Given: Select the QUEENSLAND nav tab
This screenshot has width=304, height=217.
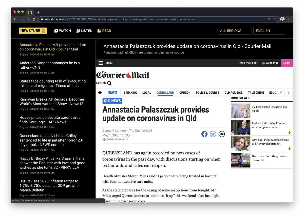Looking at the screenshot, I should (x=165, y=93).
